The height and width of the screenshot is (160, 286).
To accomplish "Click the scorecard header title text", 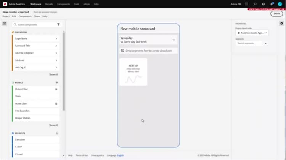I will 138,29.
